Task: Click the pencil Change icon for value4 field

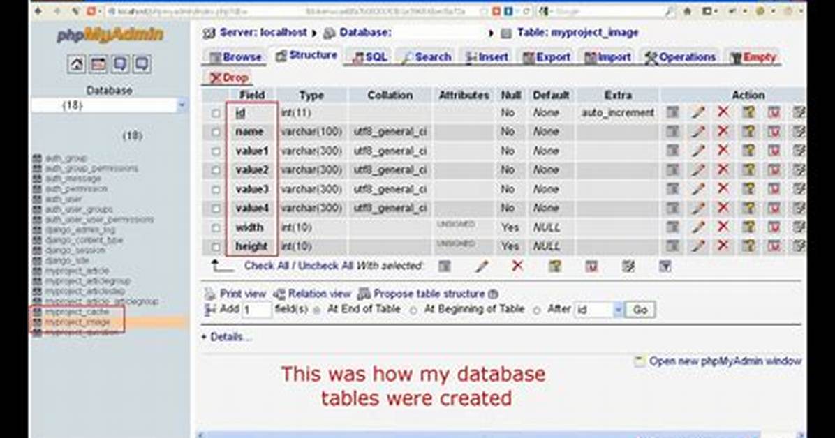Action: tap(698, 208)
